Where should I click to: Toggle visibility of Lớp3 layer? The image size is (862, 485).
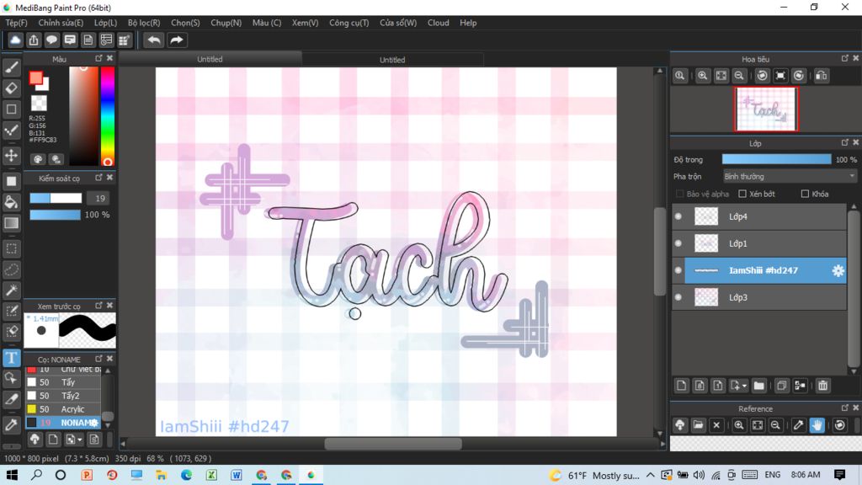(x=678, y=297)
